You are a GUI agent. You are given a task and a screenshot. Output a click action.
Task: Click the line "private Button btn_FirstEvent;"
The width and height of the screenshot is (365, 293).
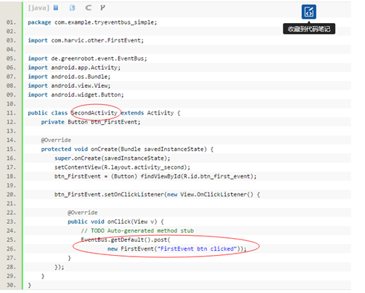pyautogui.click(x=91, y=122)
